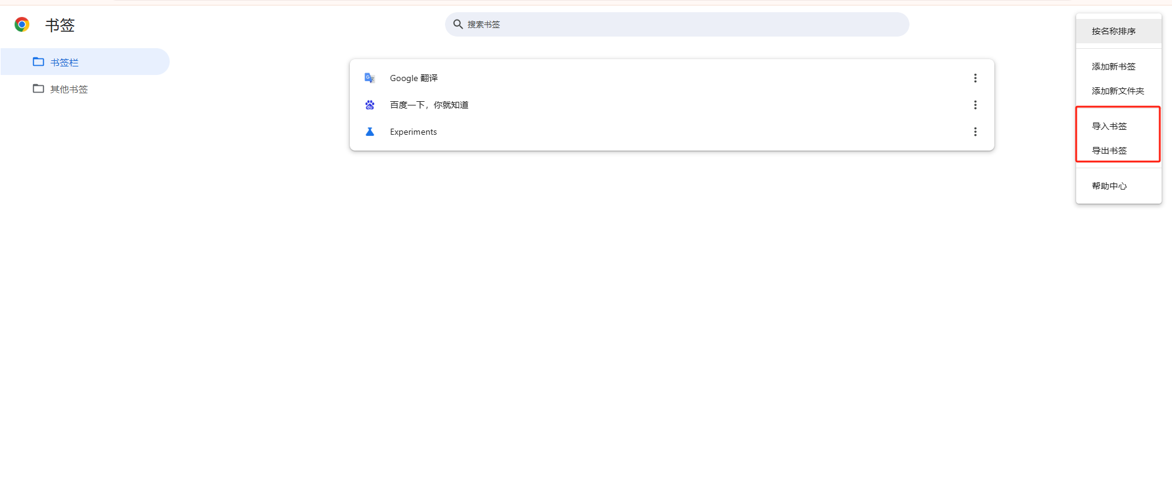The image size is (1172, 481).
Task: Click the Chrome logo icon
Action: 22,24
